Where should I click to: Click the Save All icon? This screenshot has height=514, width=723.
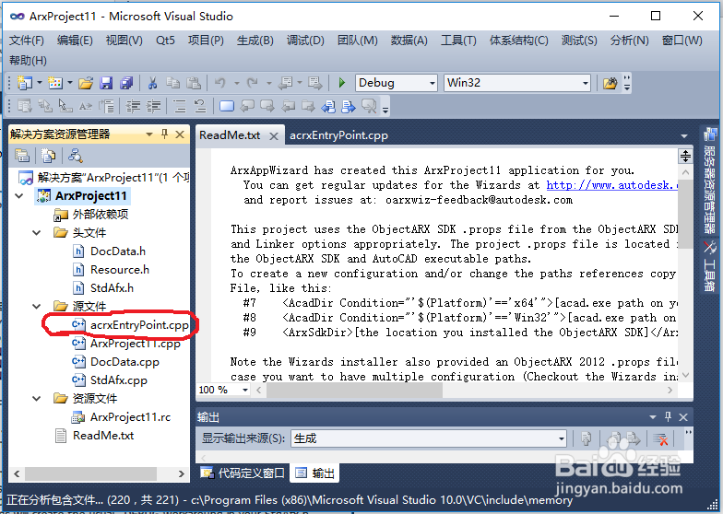[126, 83]
